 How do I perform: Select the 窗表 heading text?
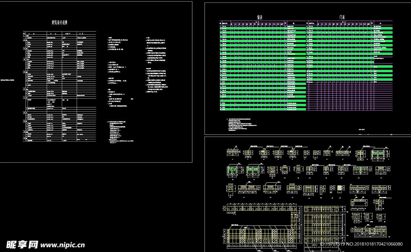[x=260, y=17]
